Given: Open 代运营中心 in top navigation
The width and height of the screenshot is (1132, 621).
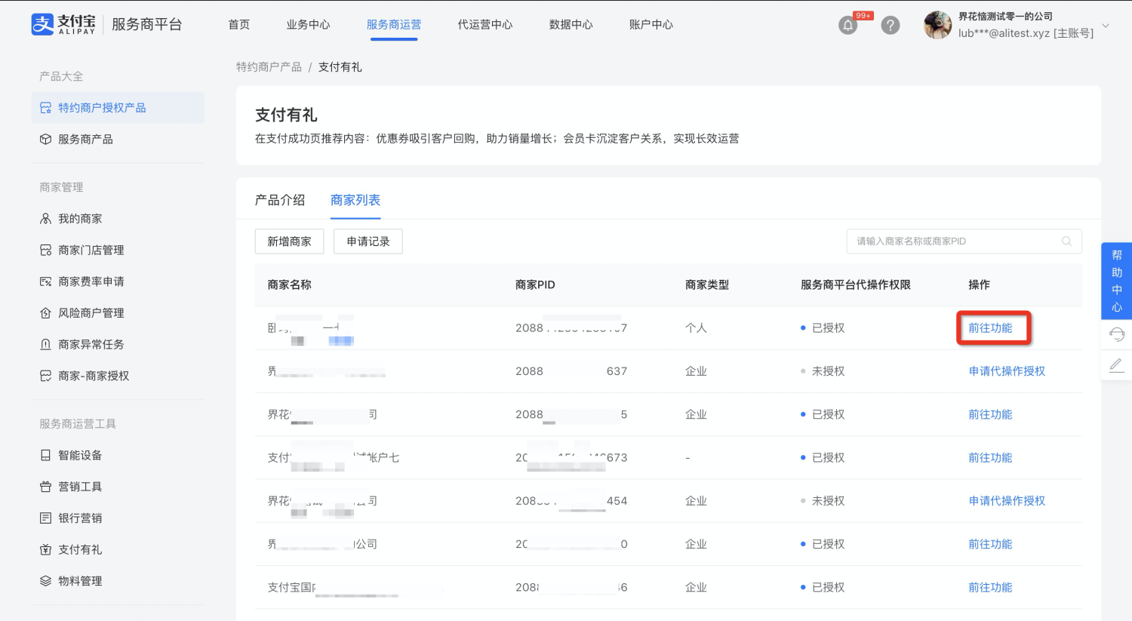Looking at the screenshot, I should (x=485, y=25).
